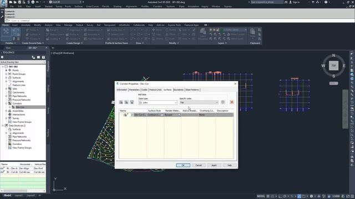Click the Apply button
Screen dimensions: 355x199
(x=214, y=165)
